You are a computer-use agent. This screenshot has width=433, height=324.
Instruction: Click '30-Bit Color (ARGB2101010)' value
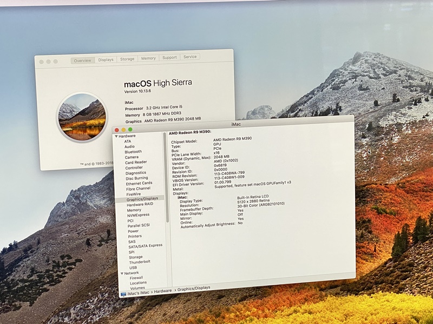click(261, 205)
